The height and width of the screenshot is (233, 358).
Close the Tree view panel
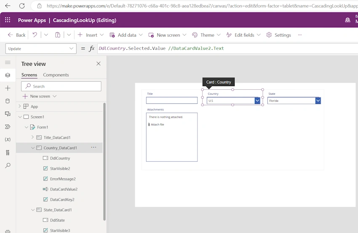tap(99, 64)
